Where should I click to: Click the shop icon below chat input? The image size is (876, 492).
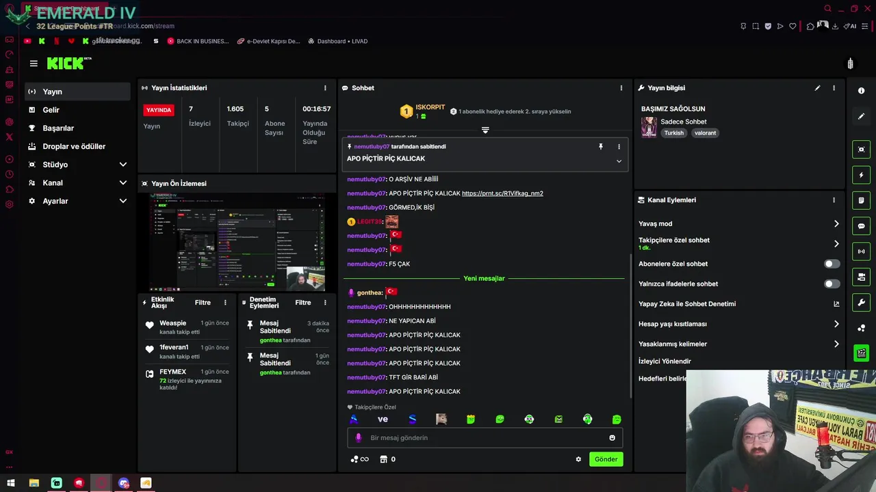(383, 459)
